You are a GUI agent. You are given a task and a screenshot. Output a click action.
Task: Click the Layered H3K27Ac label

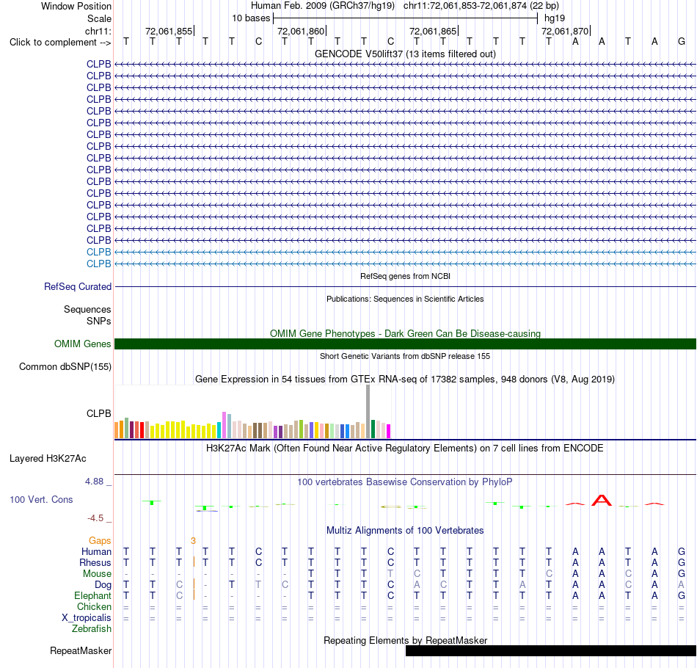(48, 459)
